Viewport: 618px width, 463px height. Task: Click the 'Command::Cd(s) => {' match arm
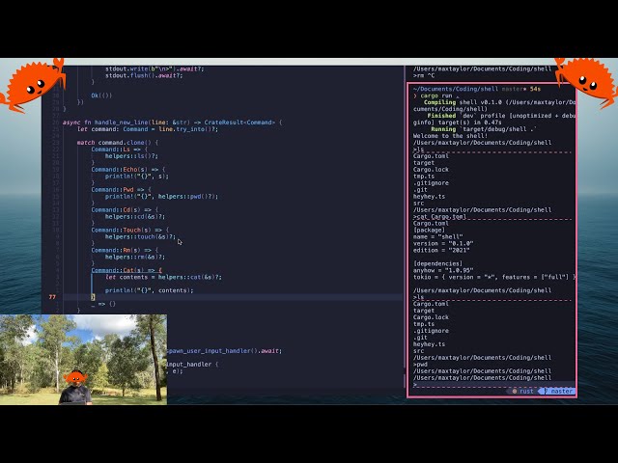coord(125,210)
